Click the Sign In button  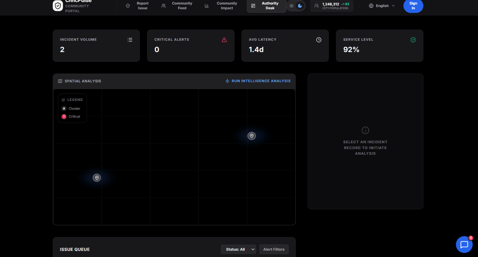413,6
